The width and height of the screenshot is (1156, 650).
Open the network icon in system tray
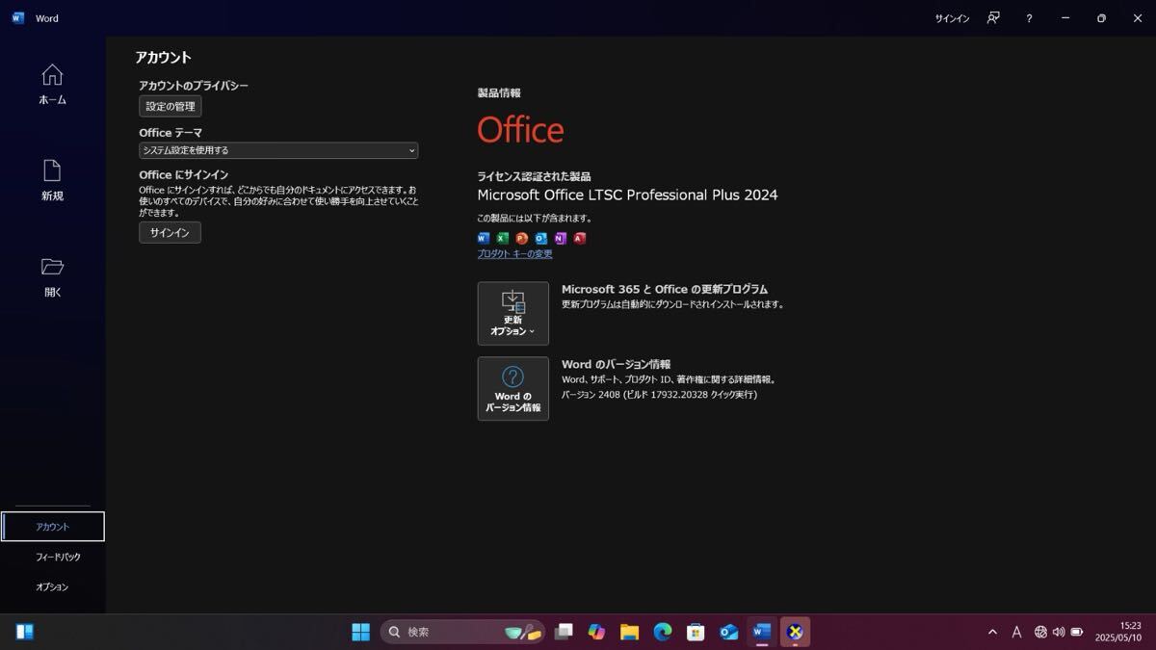[1040, 633]
